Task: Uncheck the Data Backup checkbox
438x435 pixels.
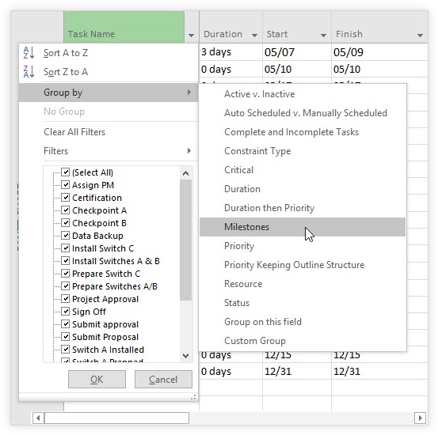Action: pos(66,236)
